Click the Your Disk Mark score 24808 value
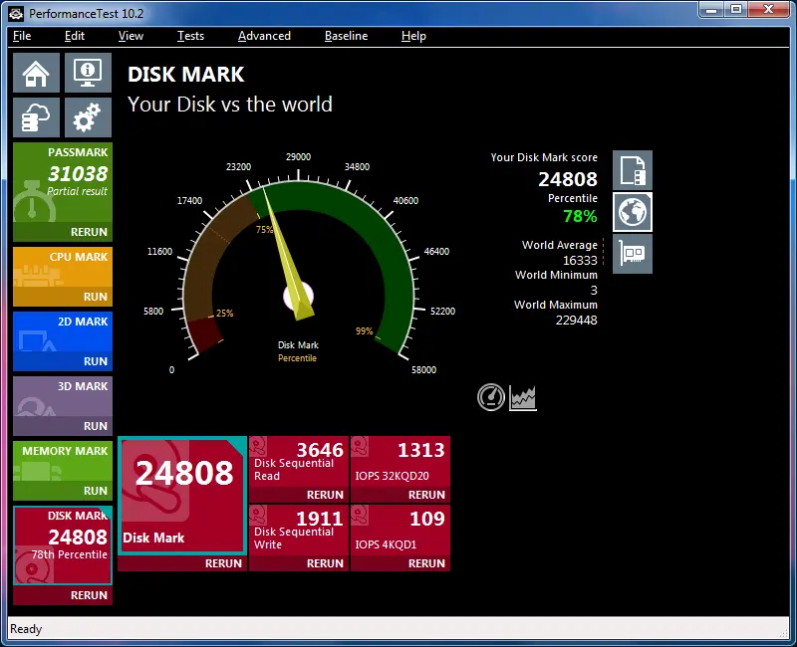This screenshot has height=647, width=797. click(568, 179)
